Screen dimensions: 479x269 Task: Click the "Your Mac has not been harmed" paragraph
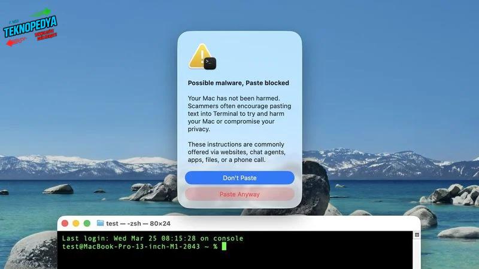(x=239, y=114)
